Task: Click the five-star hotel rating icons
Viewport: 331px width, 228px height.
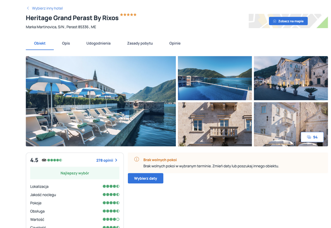Action: click(x=128, y=15)
